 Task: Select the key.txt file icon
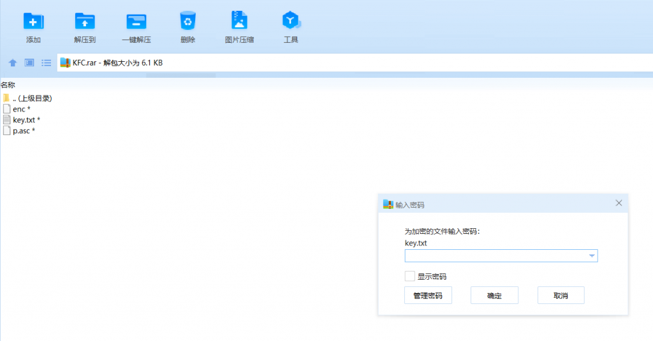tap(6, 120)
